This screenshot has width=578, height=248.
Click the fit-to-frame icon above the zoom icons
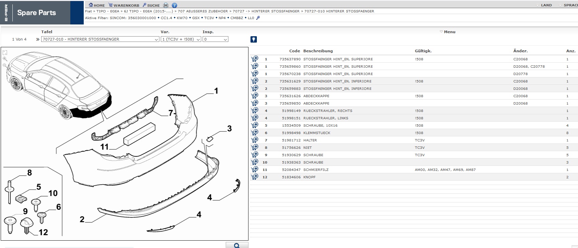5,53
